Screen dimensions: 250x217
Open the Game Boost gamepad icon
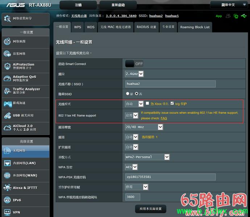(x=8, y=104)
